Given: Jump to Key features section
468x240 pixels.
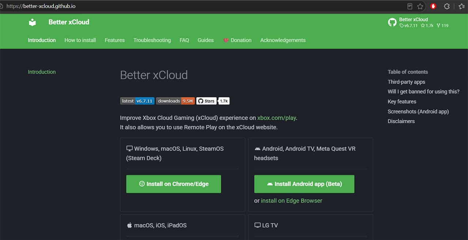Looking at the screenshot, I should click(402, 101).
